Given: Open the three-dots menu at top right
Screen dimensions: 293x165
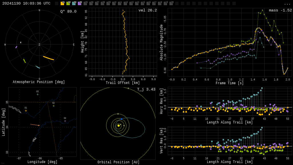Looking at the screenshot, I should pos(287,4).
